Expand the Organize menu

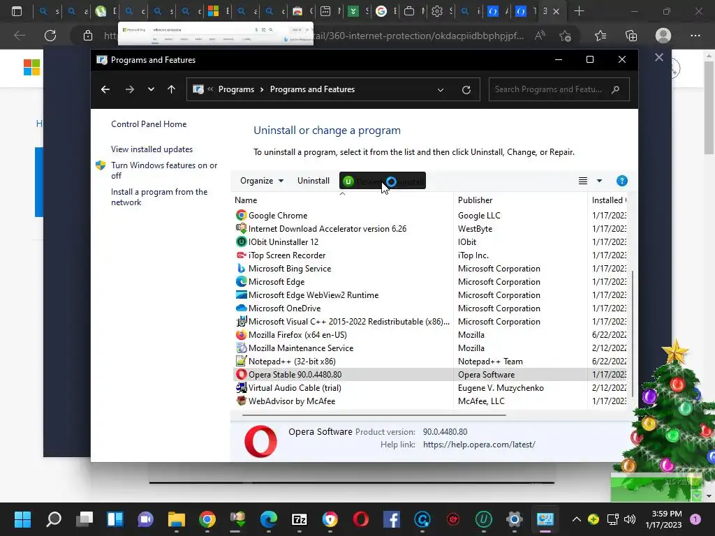(262, 181)
